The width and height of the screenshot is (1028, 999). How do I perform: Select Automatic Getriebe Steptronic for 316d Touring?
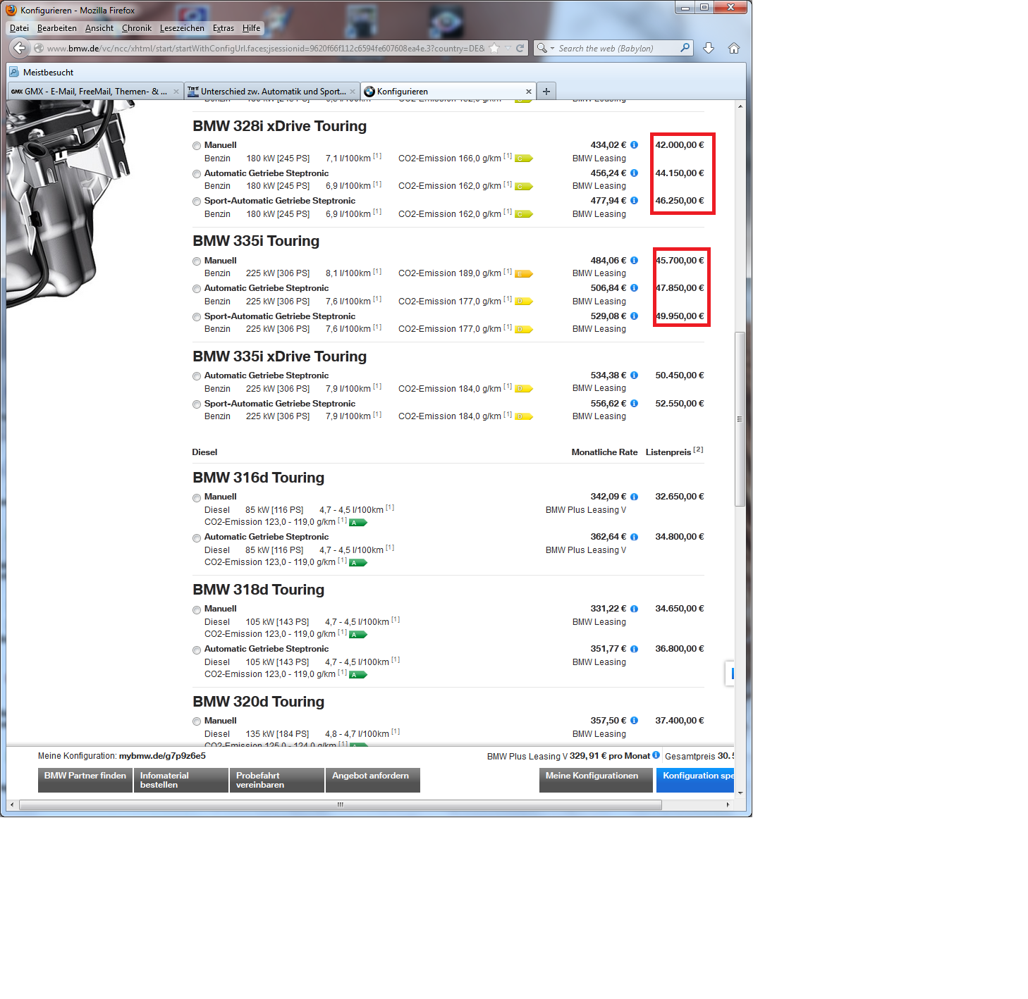coord(197,538)
